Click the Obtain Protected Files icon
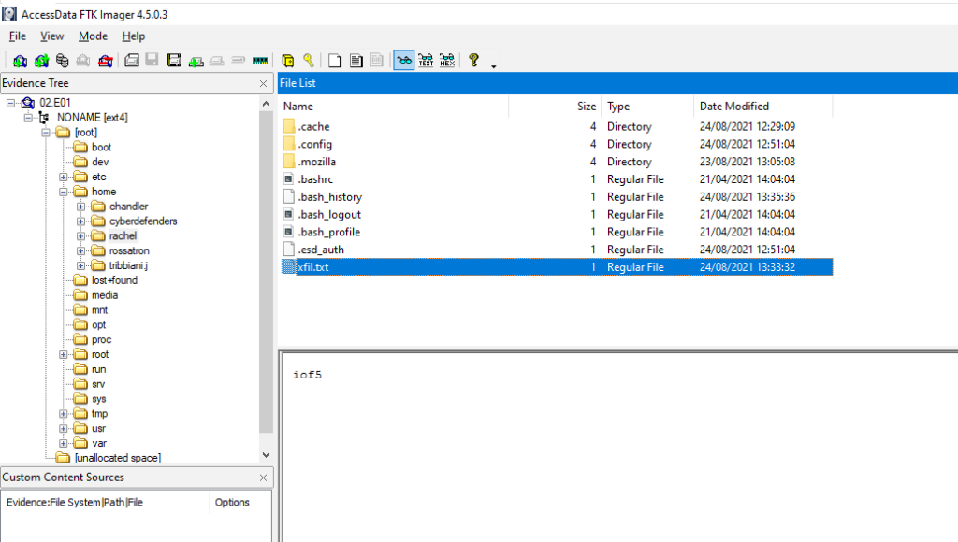Viewport: 958px width, 542px height. (x=287, y=60)
